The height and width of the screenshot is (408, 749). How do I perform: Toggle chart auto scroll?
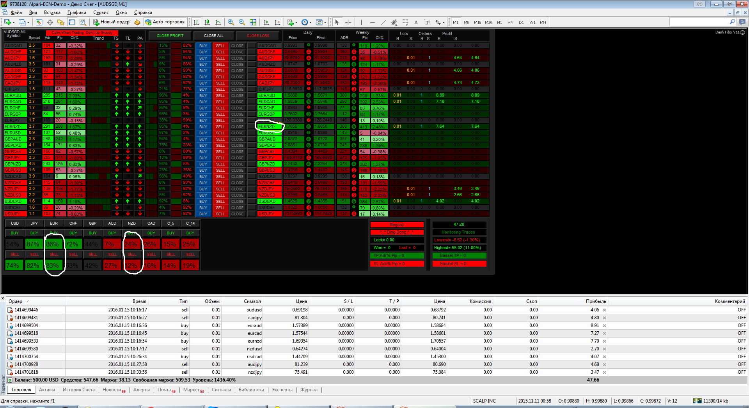coord(266,22)
